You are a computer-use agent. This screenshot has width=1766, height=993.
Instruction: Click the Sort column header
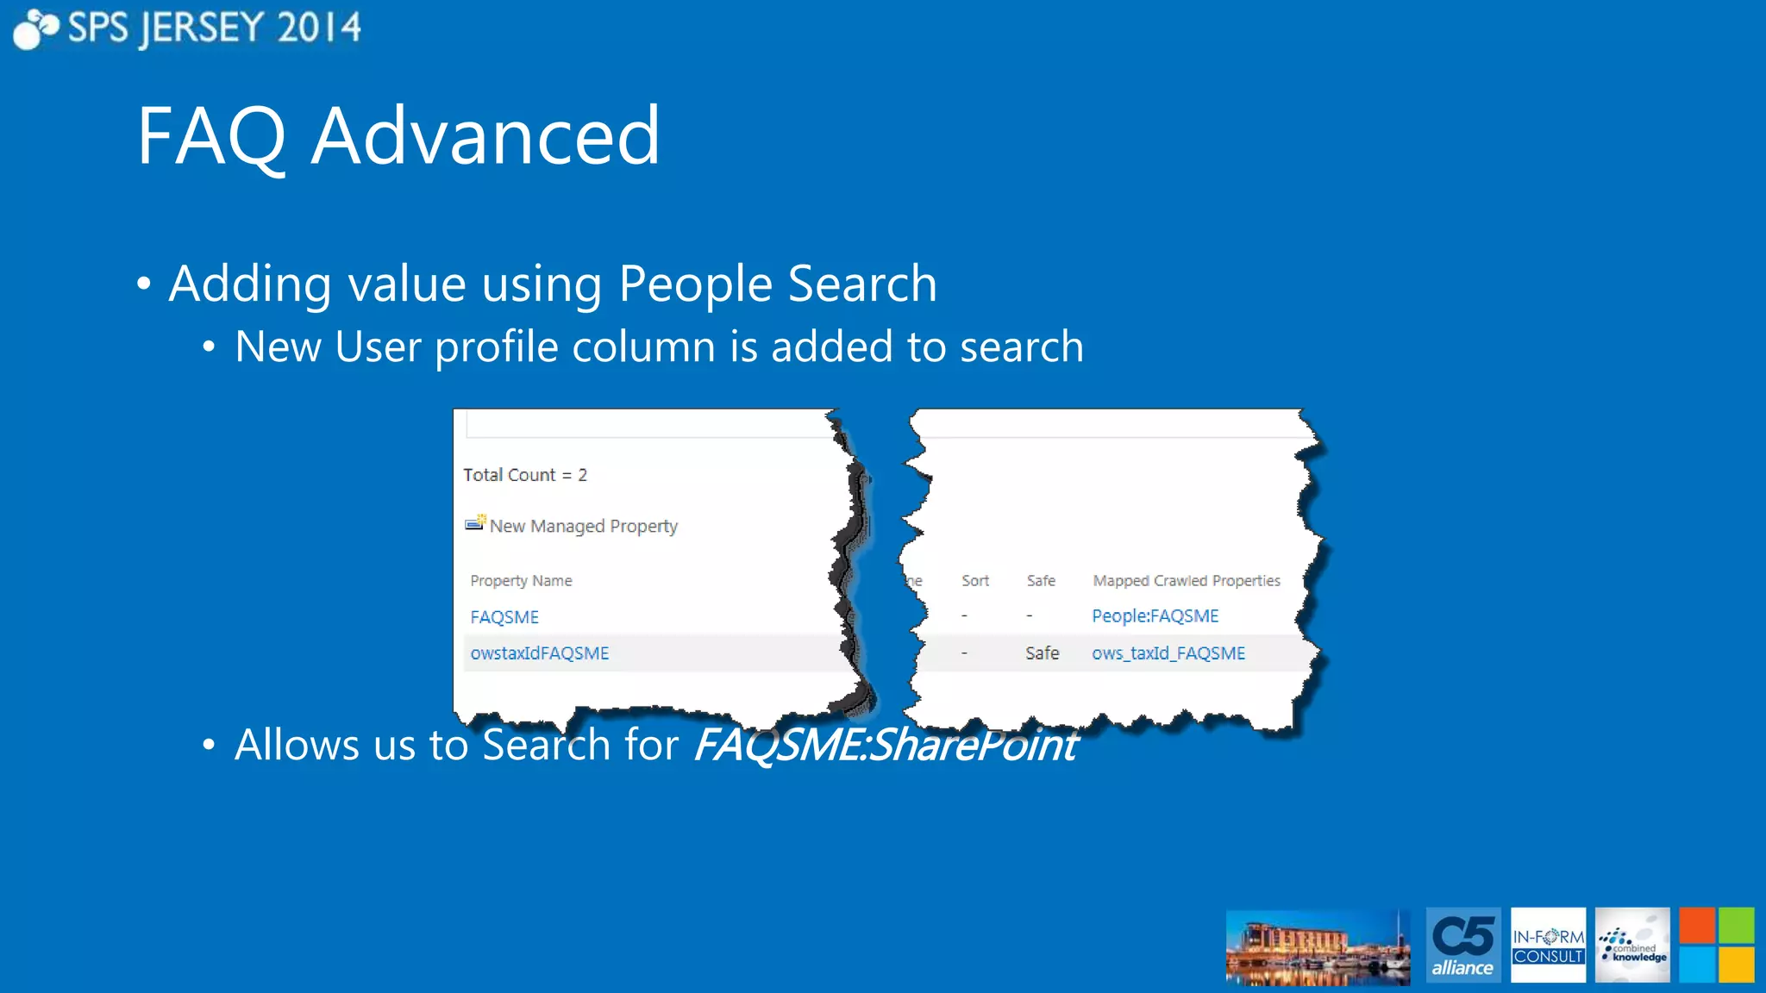[x=975, y=581]
